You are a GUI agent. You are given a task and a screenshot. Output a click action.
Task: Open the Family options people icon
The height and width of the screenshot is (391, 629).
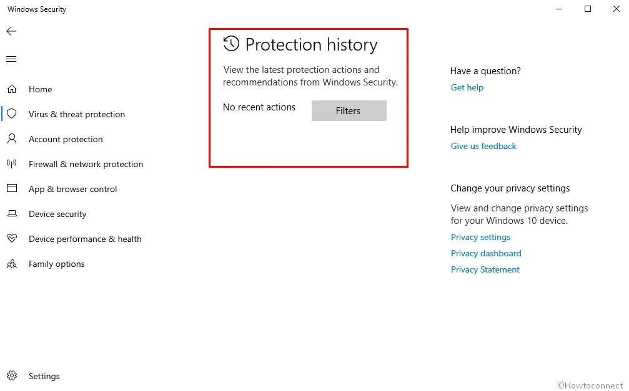tap(12, 264)
